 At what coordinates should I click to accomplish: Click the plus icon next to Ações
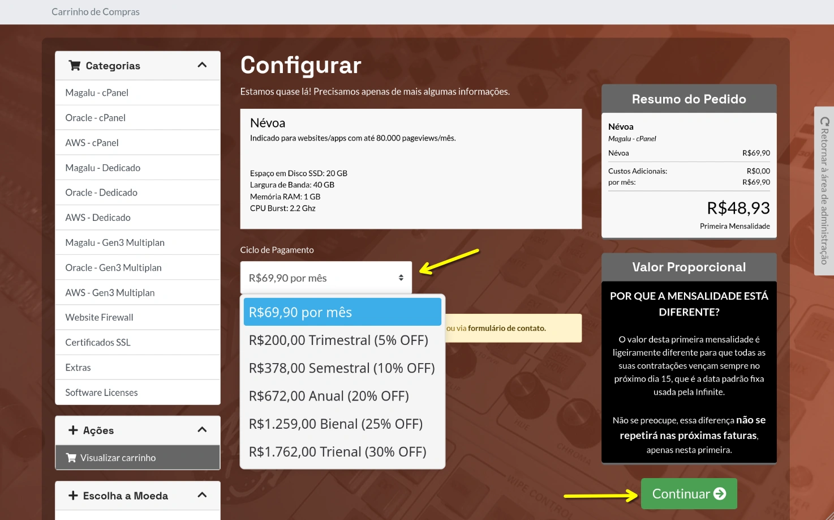coord(73,430)
